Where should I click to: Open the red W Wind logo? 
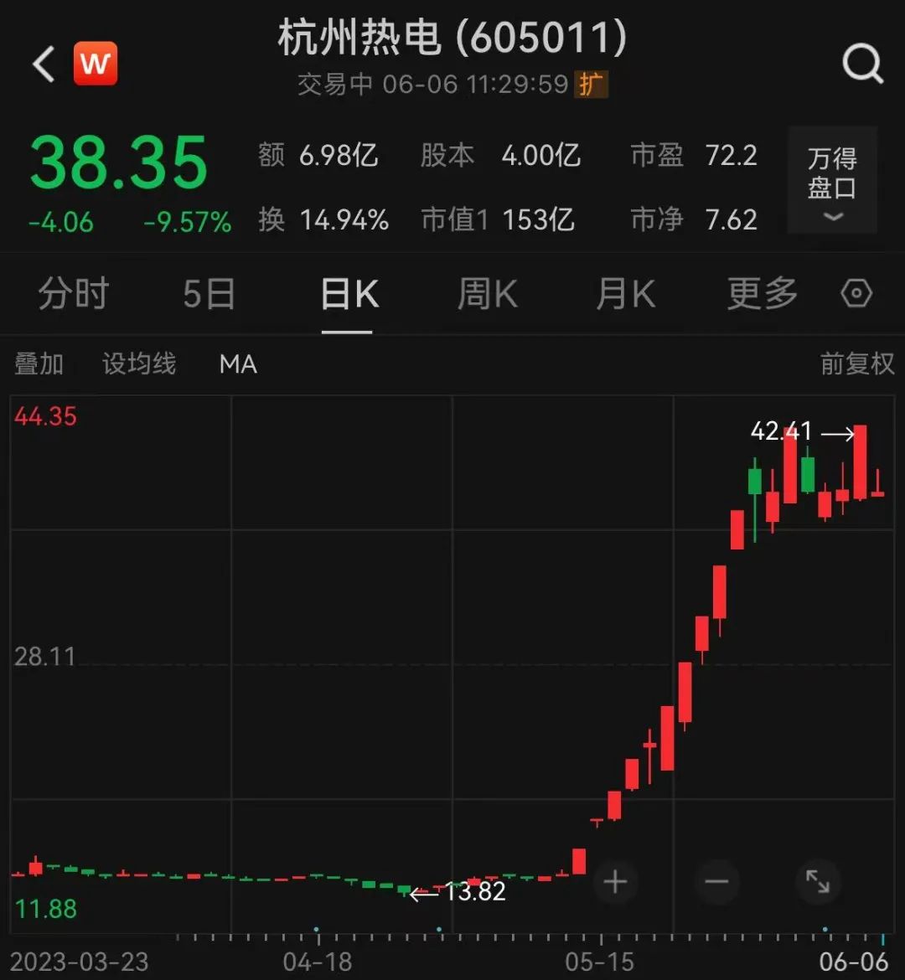click(x=95, y=63)
